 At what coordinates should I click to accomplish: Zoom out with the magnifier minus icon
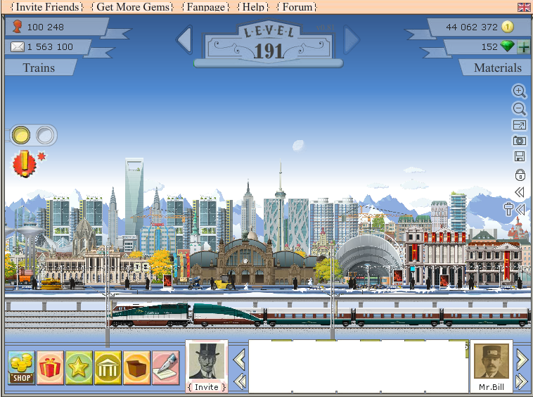pyautogui.click(x=519, y=108)
